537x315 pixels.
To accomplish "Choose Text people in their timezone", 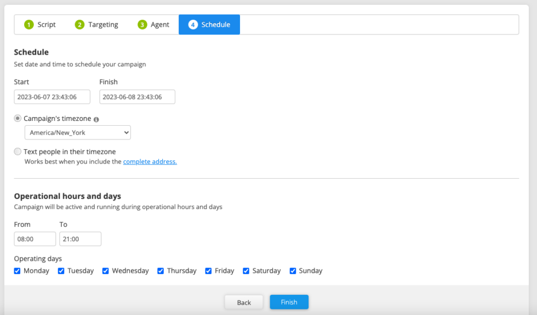I will tap(18, 151).
